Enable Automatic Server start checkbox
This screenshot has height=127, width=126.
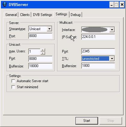pyautogui.click(x=13, y=81)
